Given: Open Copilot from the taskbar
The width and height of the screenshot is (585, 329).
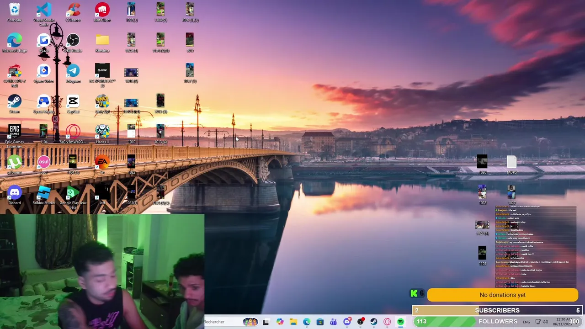Looking at the screenshot, I should pyautogui.click(x=280, y=322).
